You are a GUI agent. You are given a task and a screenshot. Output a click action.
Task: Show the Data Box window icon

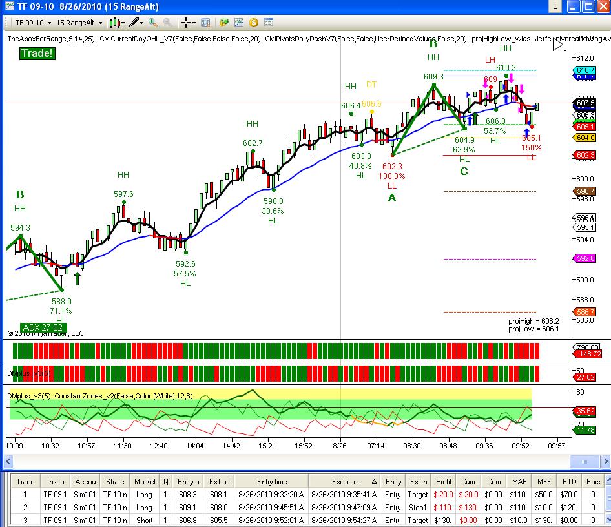(205, 23)
